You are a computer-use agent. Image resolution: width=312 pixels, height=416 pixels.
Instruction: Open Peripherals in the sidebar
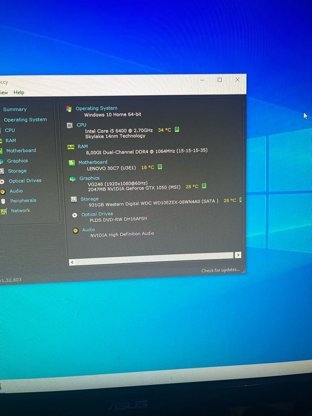pyautogui.click(x=23, y=201)
